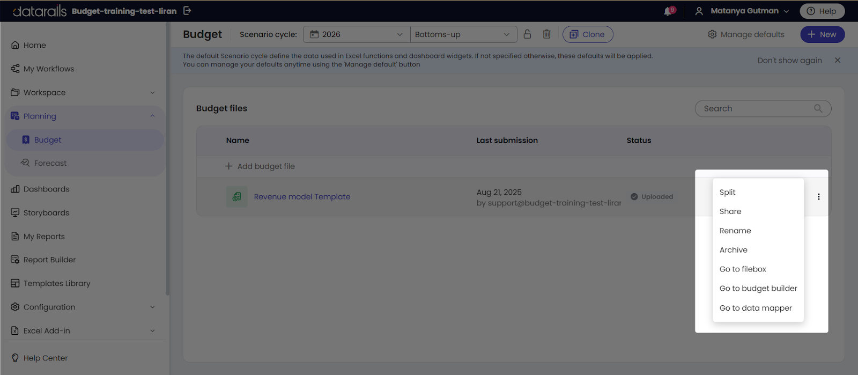Select Budget under Planning
Image resolution: width=858 pixels, height=375 pixels.
click(85, 139)
